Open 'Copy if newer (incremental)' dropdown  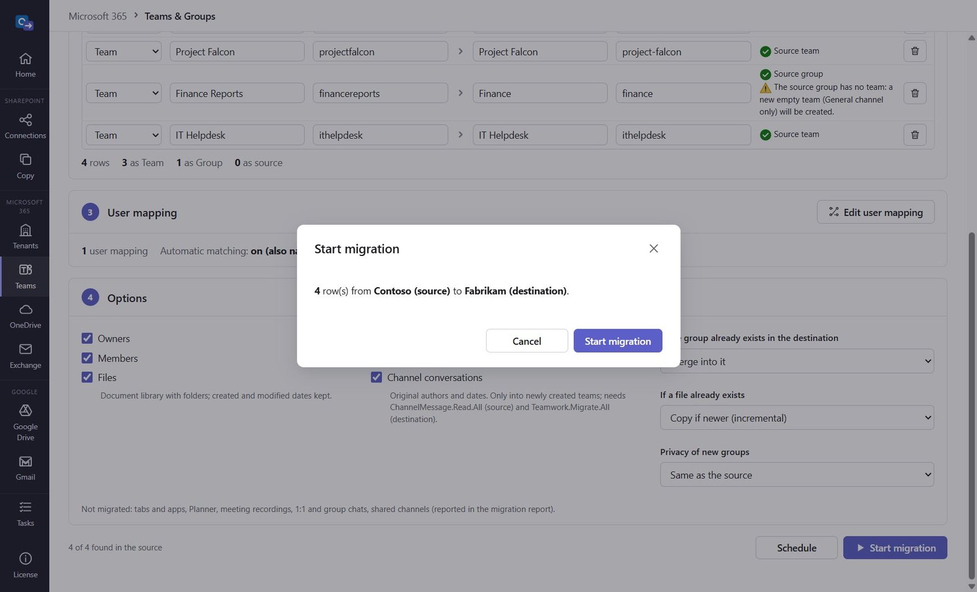pyautogui.click(x=797, y=418)
